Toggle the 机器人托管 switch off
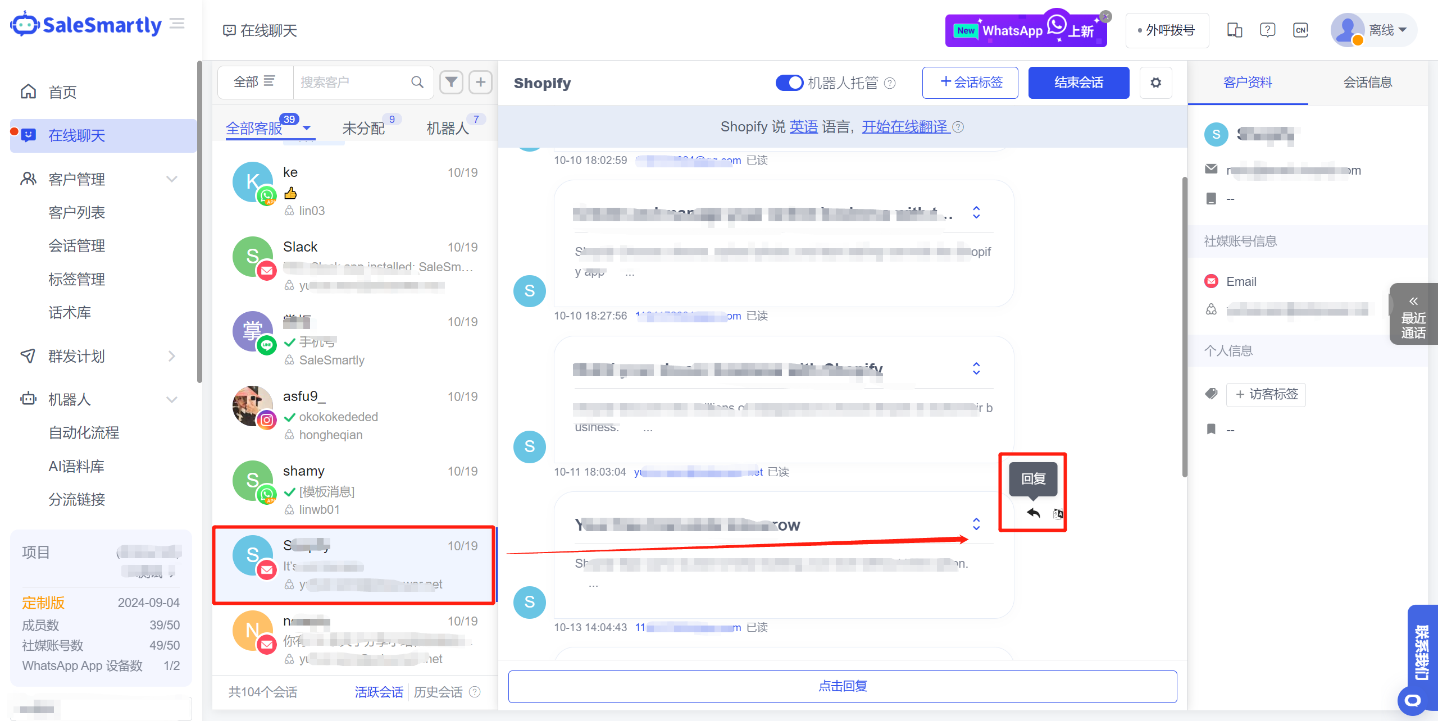 tap(789, 83)
